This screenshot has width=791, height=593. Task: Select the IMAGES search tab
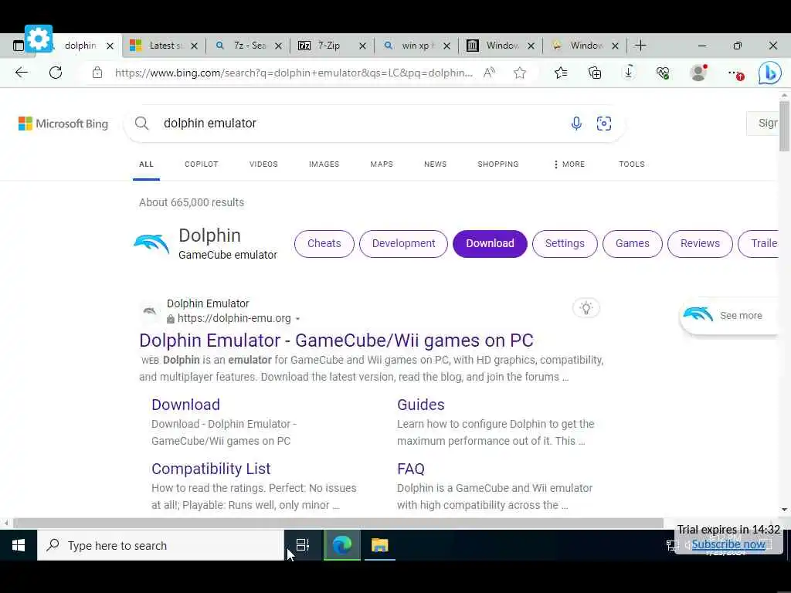tap(324, 164)
